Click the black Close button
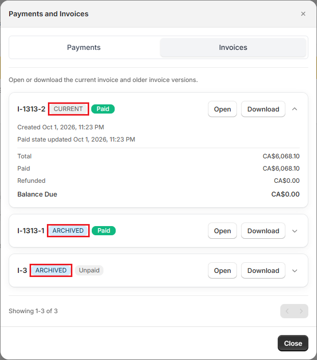 pos(293,343)
